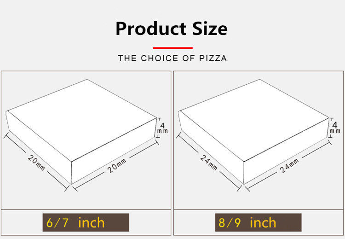Click "inch" in the 6/7 size label

pyautogui.click(x=92, y=222)
